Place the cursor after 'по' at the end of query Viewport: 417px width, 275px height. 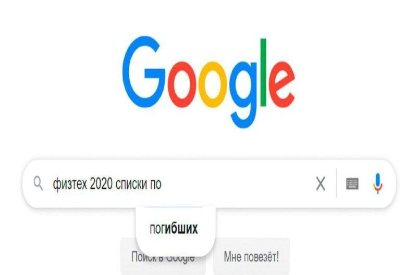tap(162, 184)
